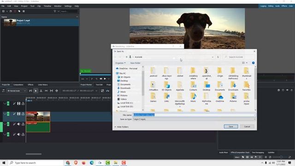Expand the Save as type dropdown
295x166 pixels.
[x=254, y=119]
